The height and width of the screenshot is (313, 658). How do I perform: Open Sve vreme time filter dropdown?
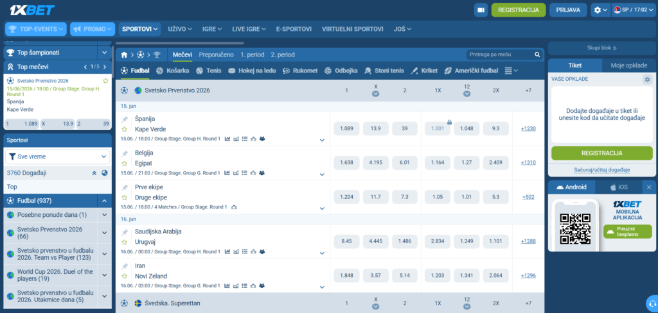(57, 156)
